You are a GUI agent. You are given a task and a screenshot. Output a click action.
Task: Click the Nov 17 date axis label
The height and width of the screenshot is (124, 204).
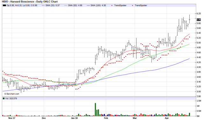(x=12, y=118)
